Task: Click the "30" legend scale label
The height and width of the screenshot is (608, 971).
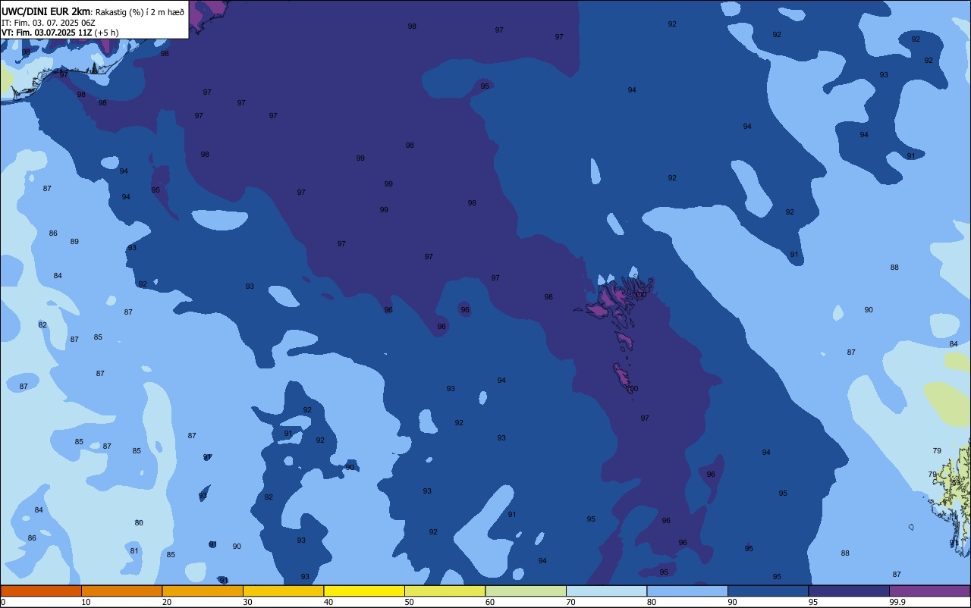Action: coord(247,602)
